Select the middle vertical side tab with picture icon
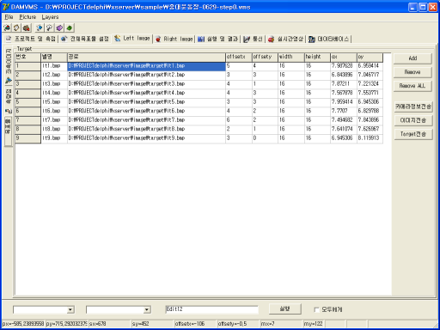 9,101
